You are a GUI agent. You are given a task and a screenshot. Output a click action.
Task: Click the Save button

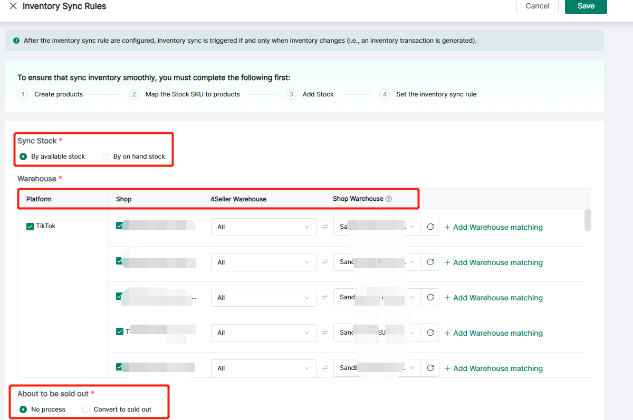coord(586,6)
